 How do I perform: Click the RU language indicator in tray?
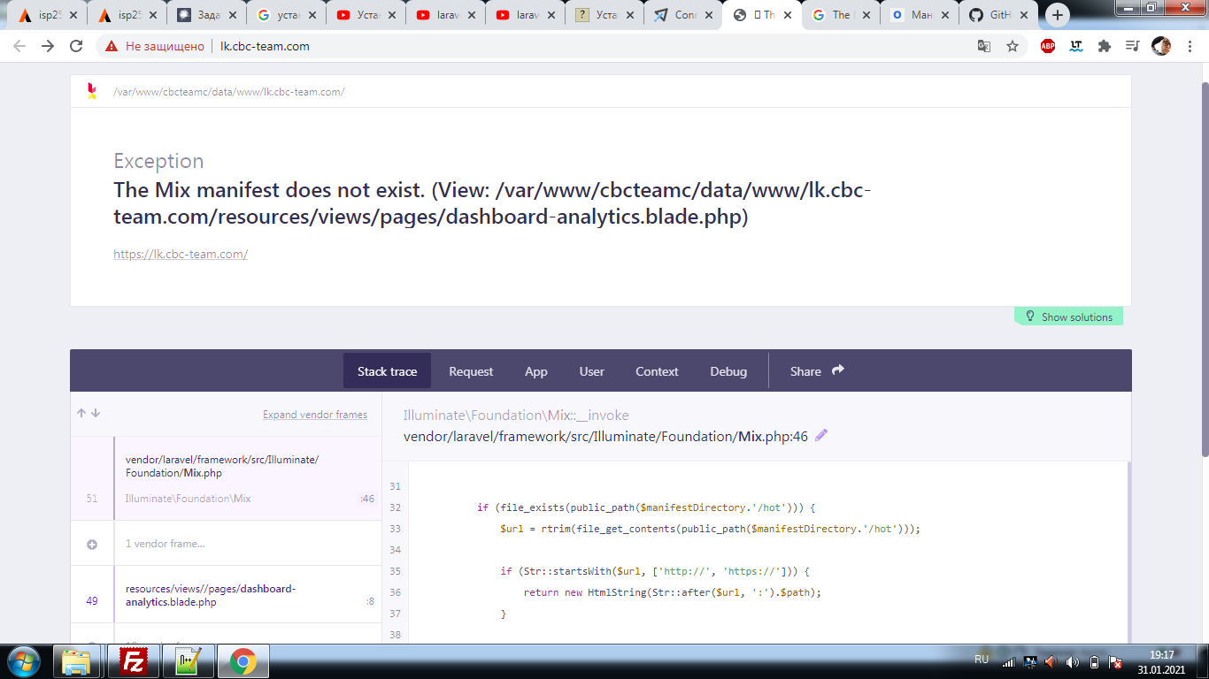tap(981, 660)
